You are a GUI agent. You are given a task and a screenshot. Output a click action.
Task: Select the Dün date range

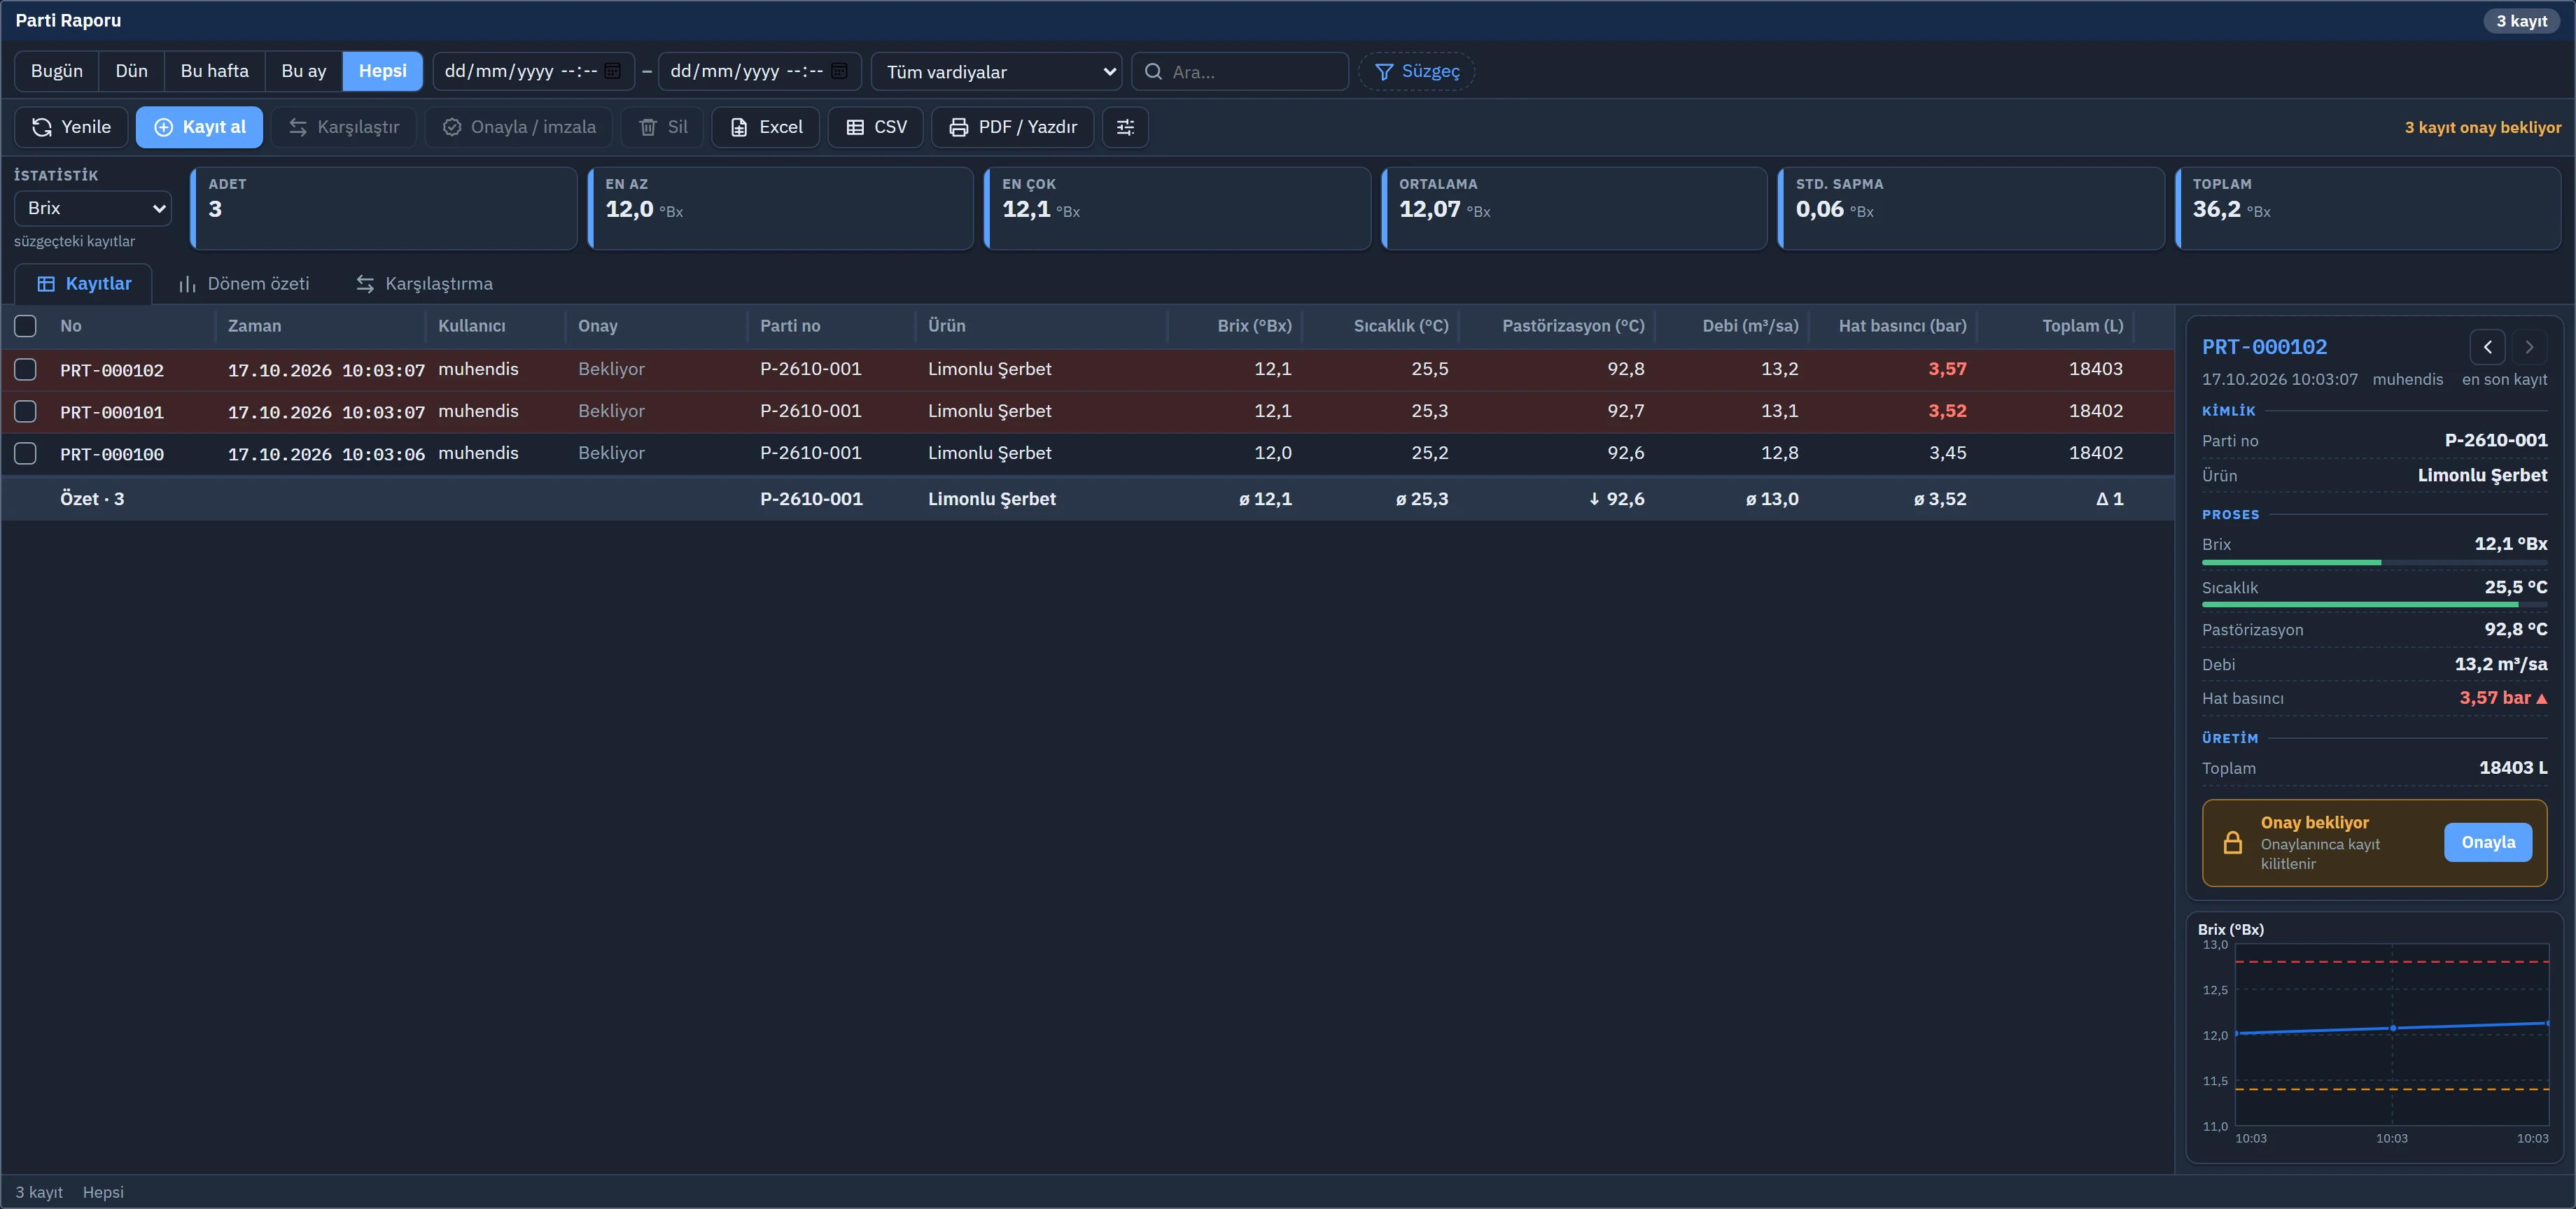pos(131,71)
